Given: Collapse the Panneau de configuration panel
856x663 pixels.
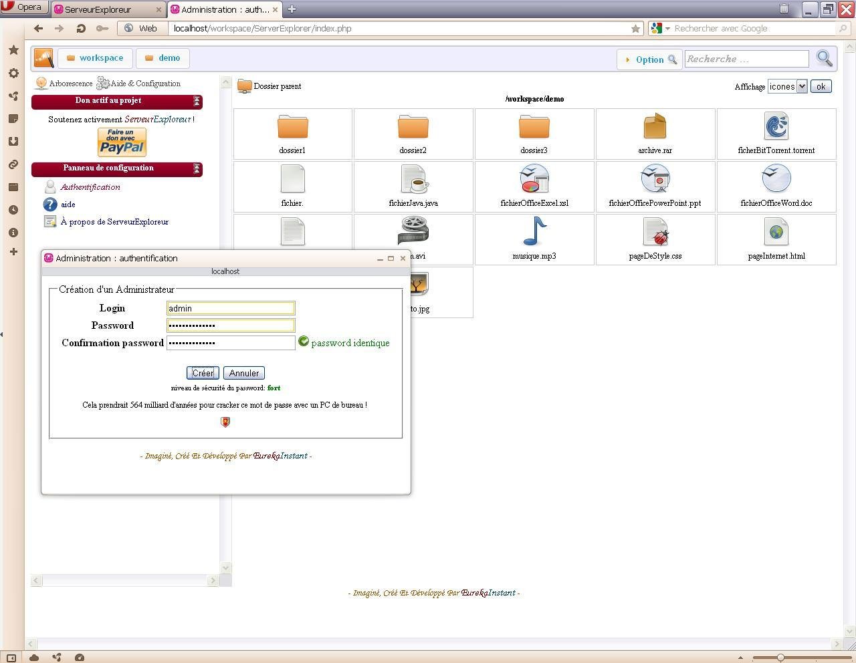Looking at the screenshot, I should coord(196,168).
